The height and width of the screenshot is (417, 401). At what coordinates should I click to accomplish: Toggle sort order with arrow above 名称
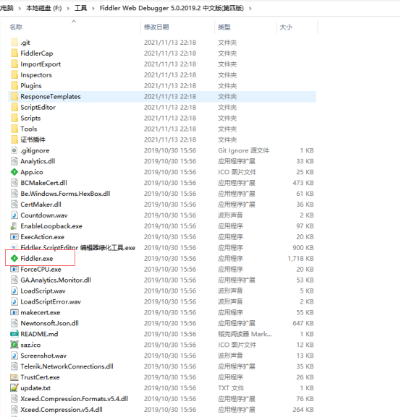(x=74, y=21)
